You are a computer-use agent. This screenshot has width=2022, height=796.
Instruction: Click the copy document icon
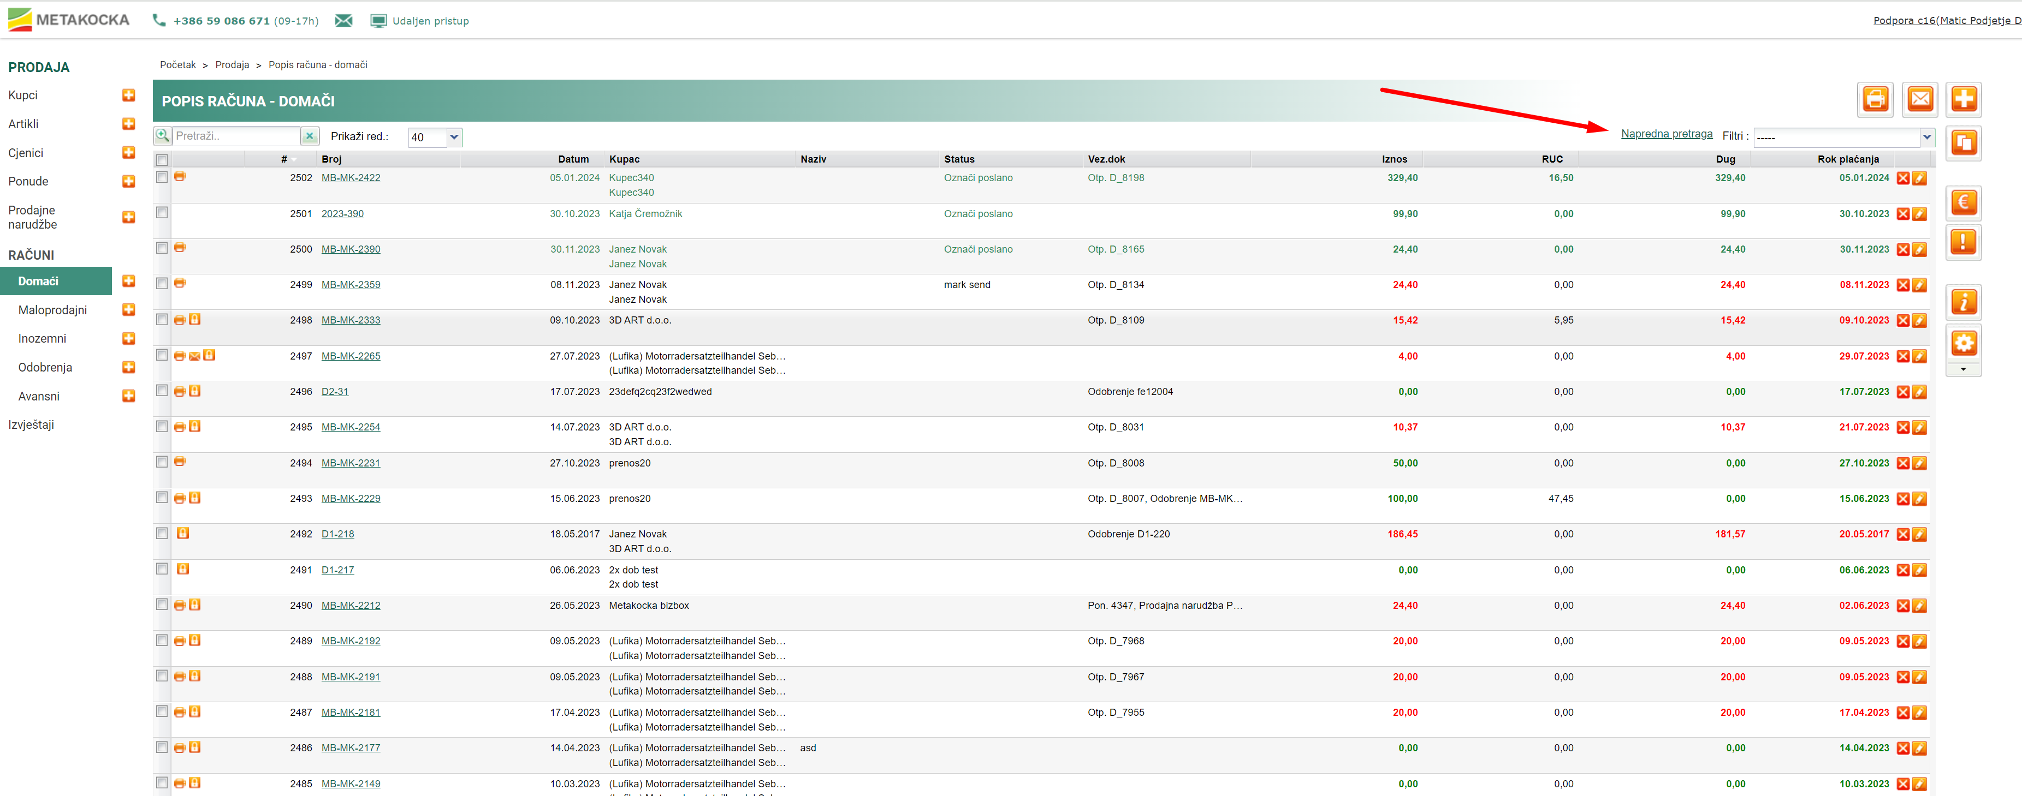(1963, 143)
